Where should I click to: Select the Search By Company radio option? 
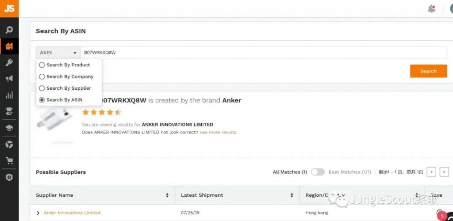coord(42,76)
